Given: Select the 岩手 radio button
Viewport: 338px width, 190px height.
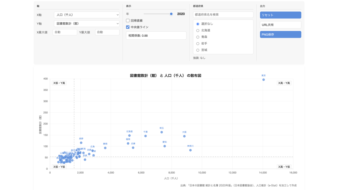Looking at the screenshot, I should [x=198, y=43].
